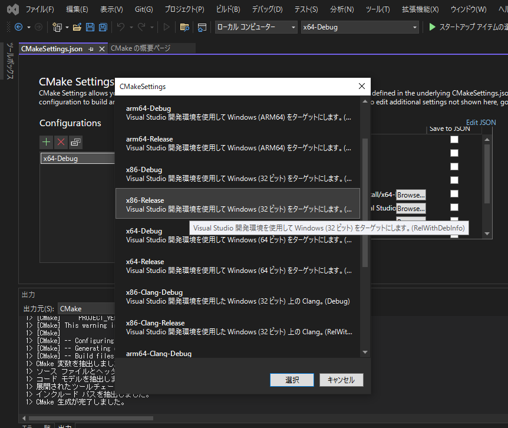Navigate backward with the back arrow icon
The height and width of the screenshot is (428, 508).
19,27
